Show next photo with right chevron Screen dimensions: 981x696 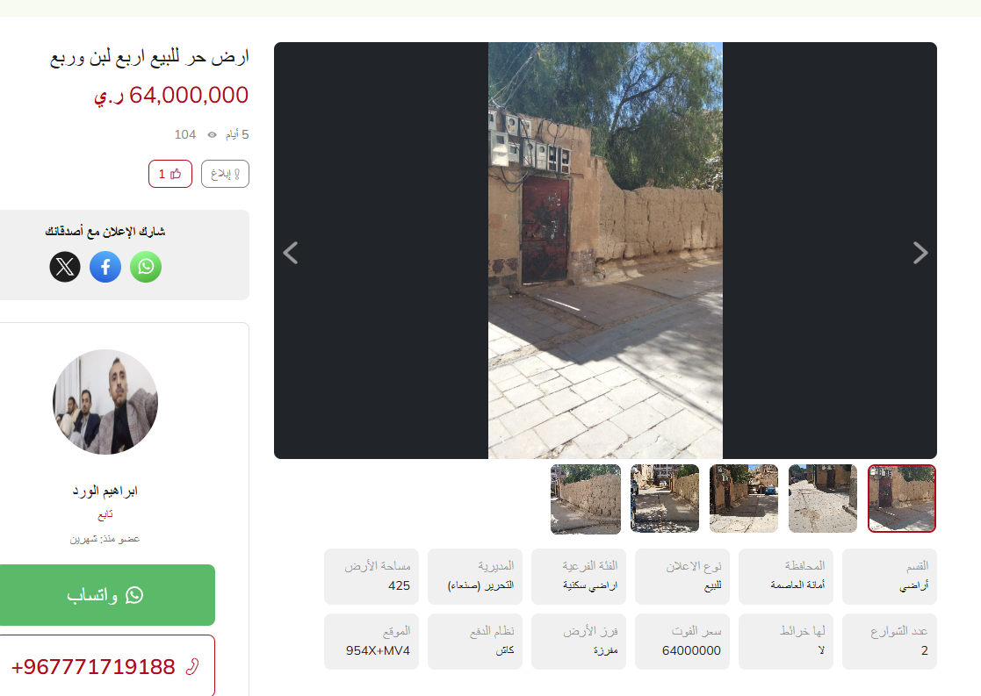click(920, 253)
